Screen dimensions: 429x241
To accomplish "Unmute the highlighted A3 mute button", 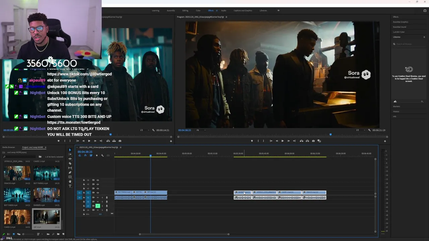I will 98,206.
